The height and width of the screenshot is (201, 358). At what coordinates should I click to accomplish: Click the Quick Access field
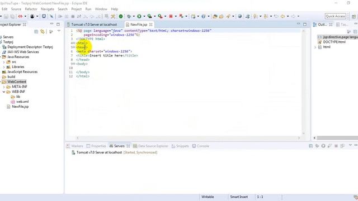[x=336, y=16]
